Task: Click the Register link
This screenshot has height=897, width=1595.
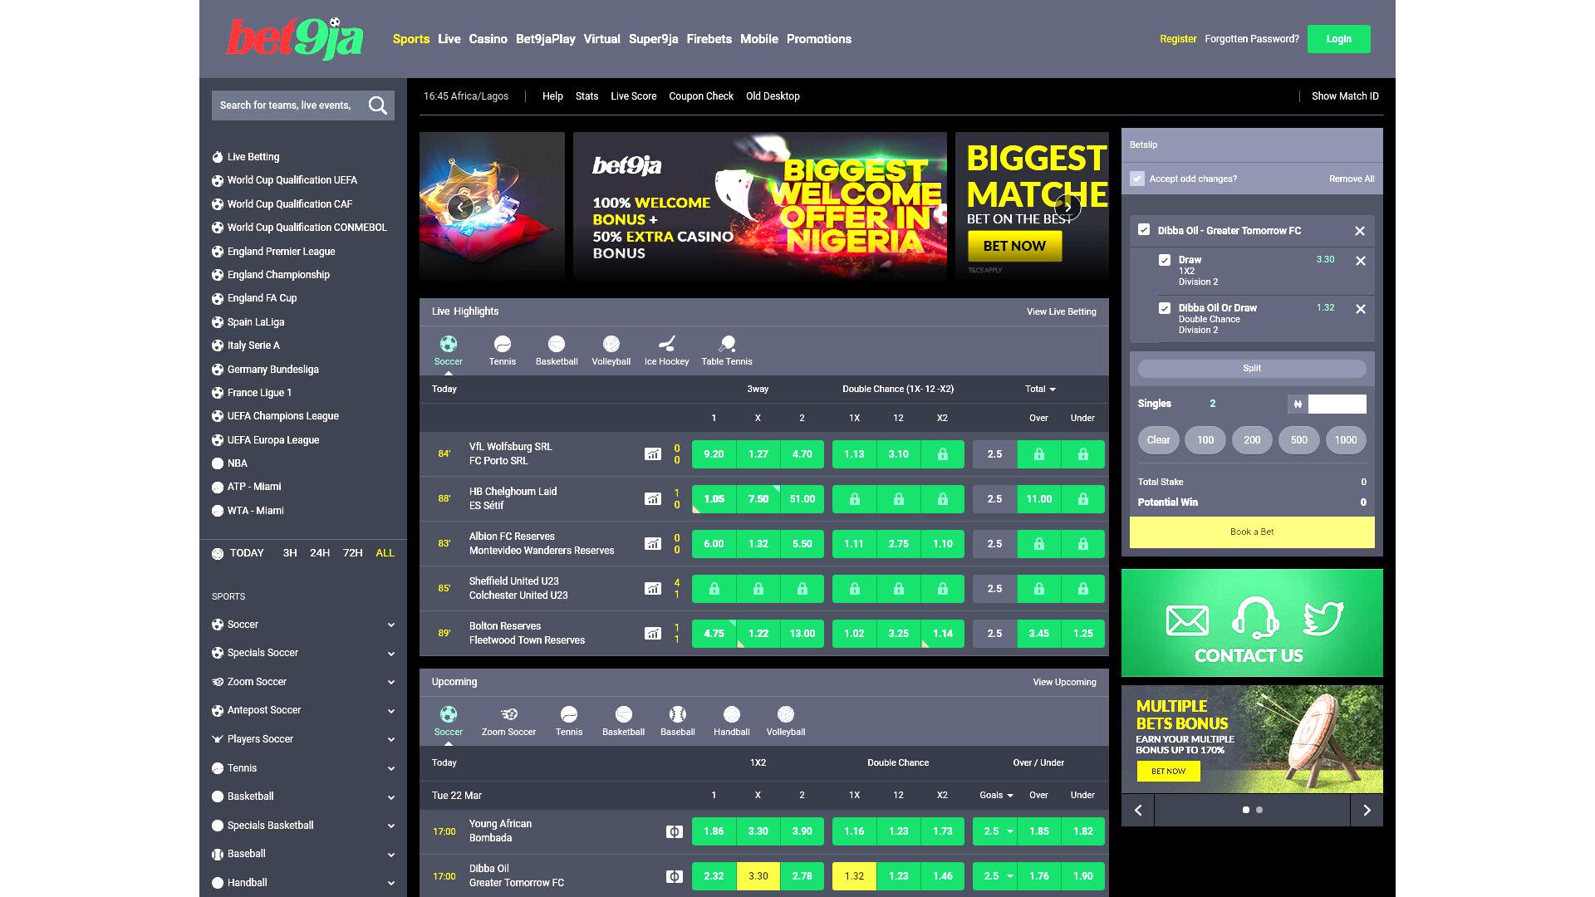Action: coord(1178,39)
